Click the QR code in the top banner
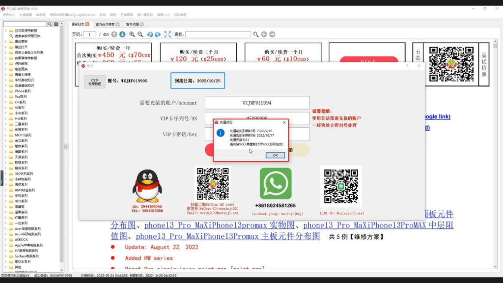The image size is (503, 283). coord(451,64)
